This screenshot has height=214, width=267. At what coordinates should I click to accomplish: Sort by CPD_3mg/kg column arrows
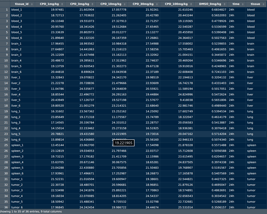point(92,4)
